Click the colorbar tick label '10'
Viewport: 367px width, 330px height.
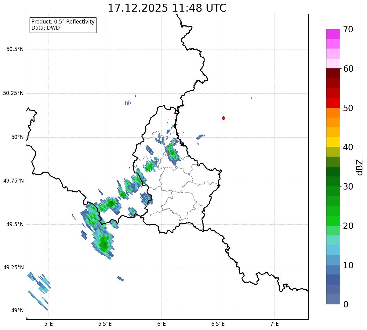(x=348, y=265)
